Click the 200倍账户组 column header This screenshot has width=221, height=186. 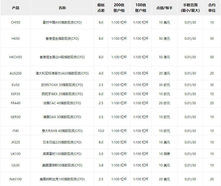point(119,8)
